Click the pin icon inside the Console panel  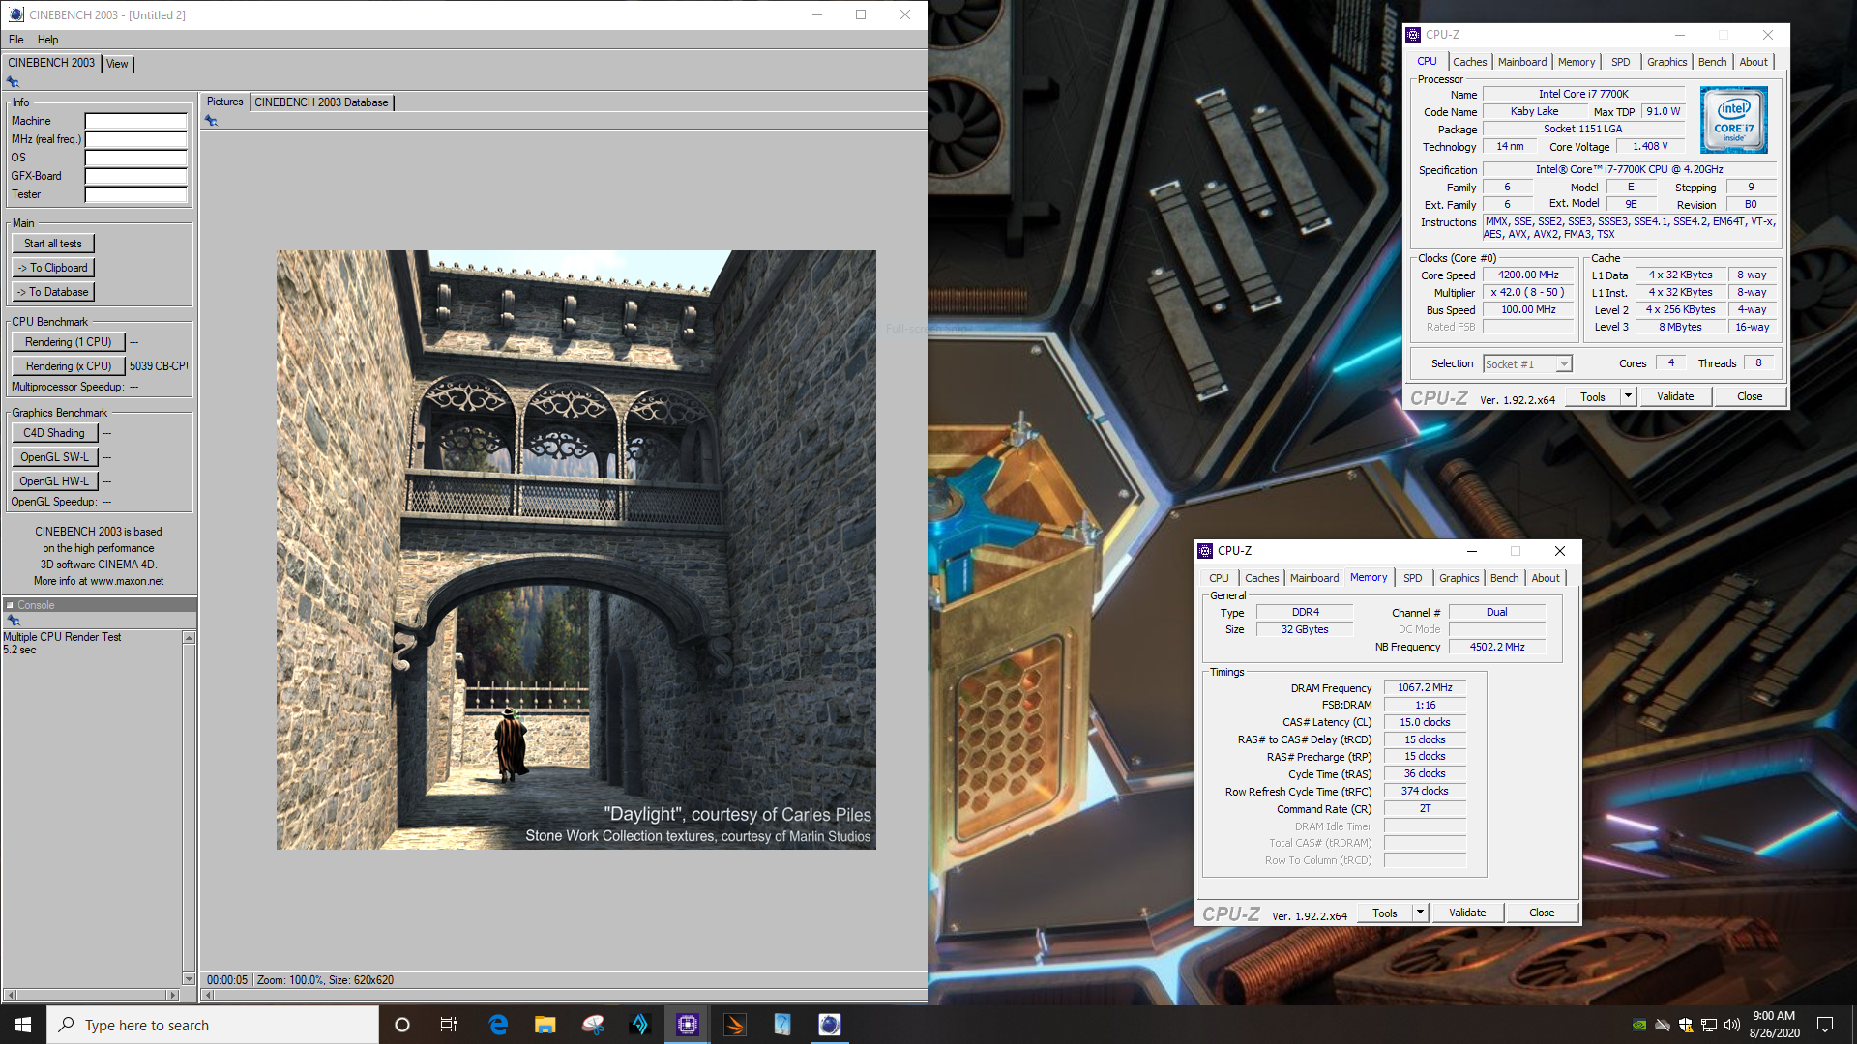tap(13, 621)
